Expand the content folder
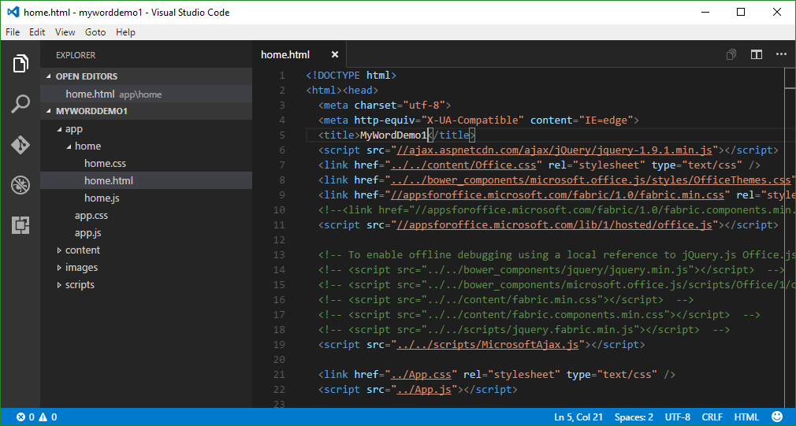This screenshot has width=796, height=426. [82, 250]
